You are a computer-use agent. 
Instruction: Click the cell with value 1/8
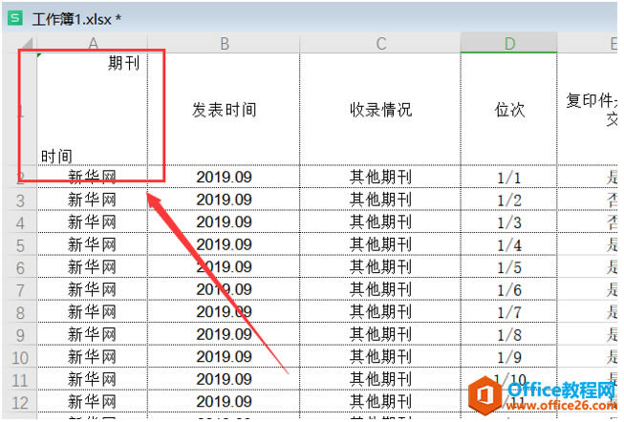click(x=509, y=334)
